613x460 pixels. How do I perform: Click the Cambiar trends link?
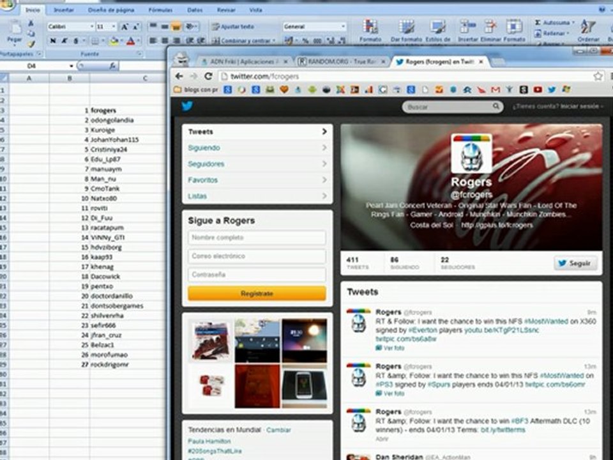pyautogui.click(x=278, y=430)
